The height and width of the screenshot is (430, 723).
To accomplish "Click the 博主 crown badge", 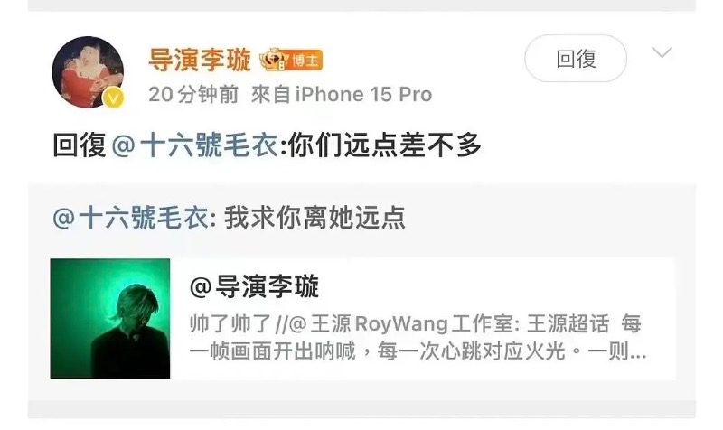I will coord(291,60).
